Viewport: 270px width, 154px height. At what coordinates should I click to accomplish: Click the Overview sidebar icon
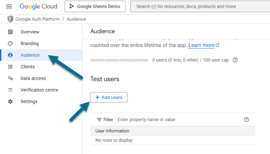pos(10,32)
